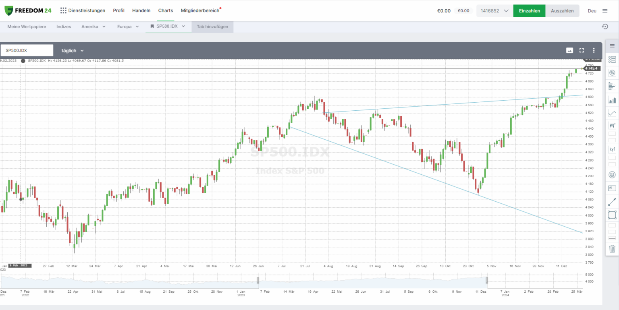
Task: Click the trash icon to delete drawings
Action: point(612,248)
